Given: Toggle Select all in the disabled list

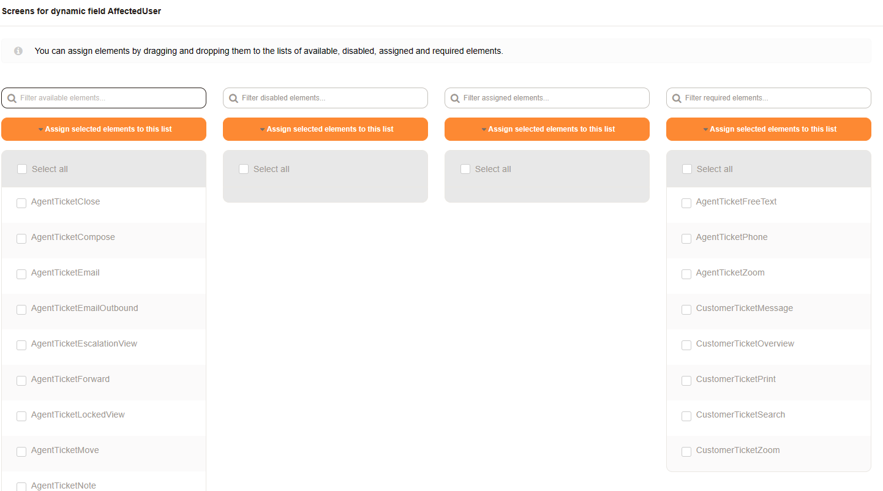Looking at the screenshot, I should point(244,169).
